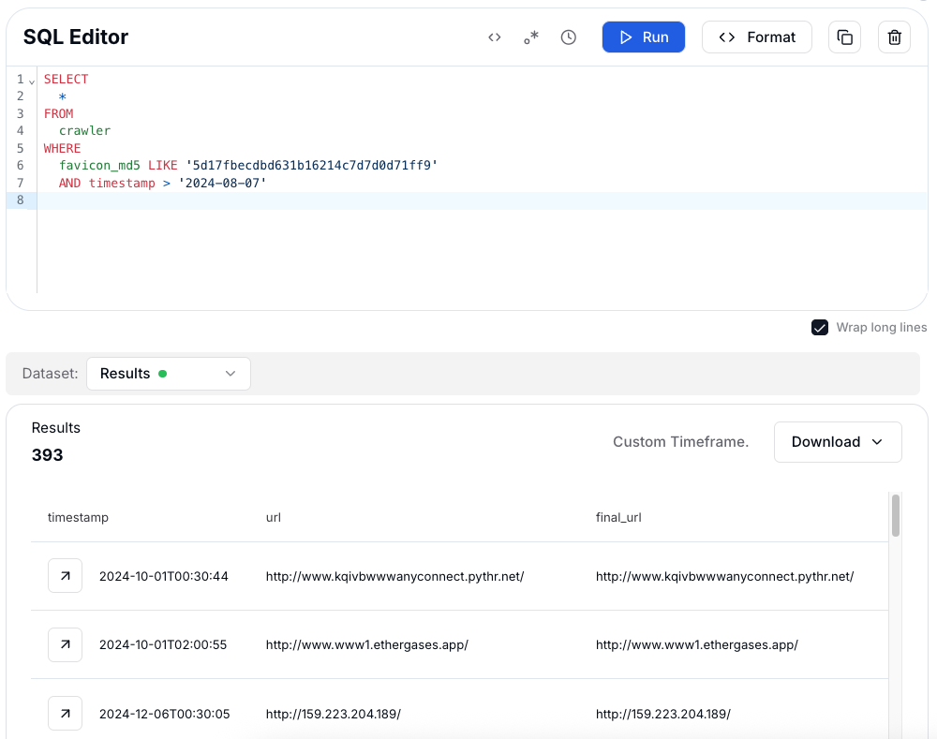Click the favicon_md5 hash string value
Screen dimensions: 937x739
[x=312, y=166]
